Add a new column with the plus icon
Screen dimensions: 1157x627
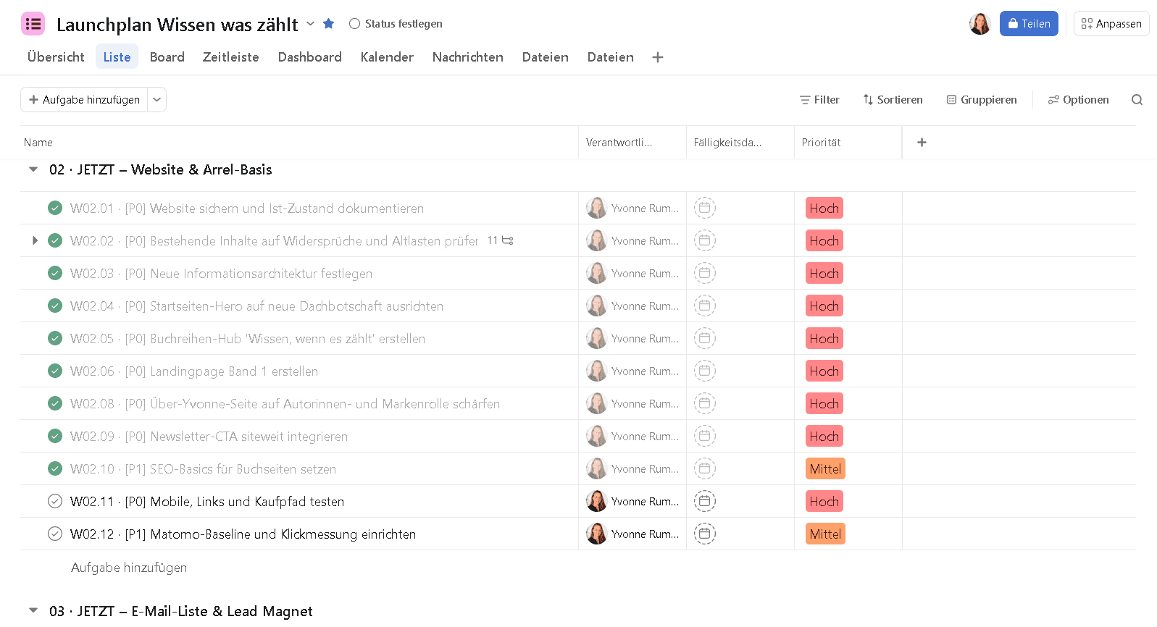tap(922, 143)
